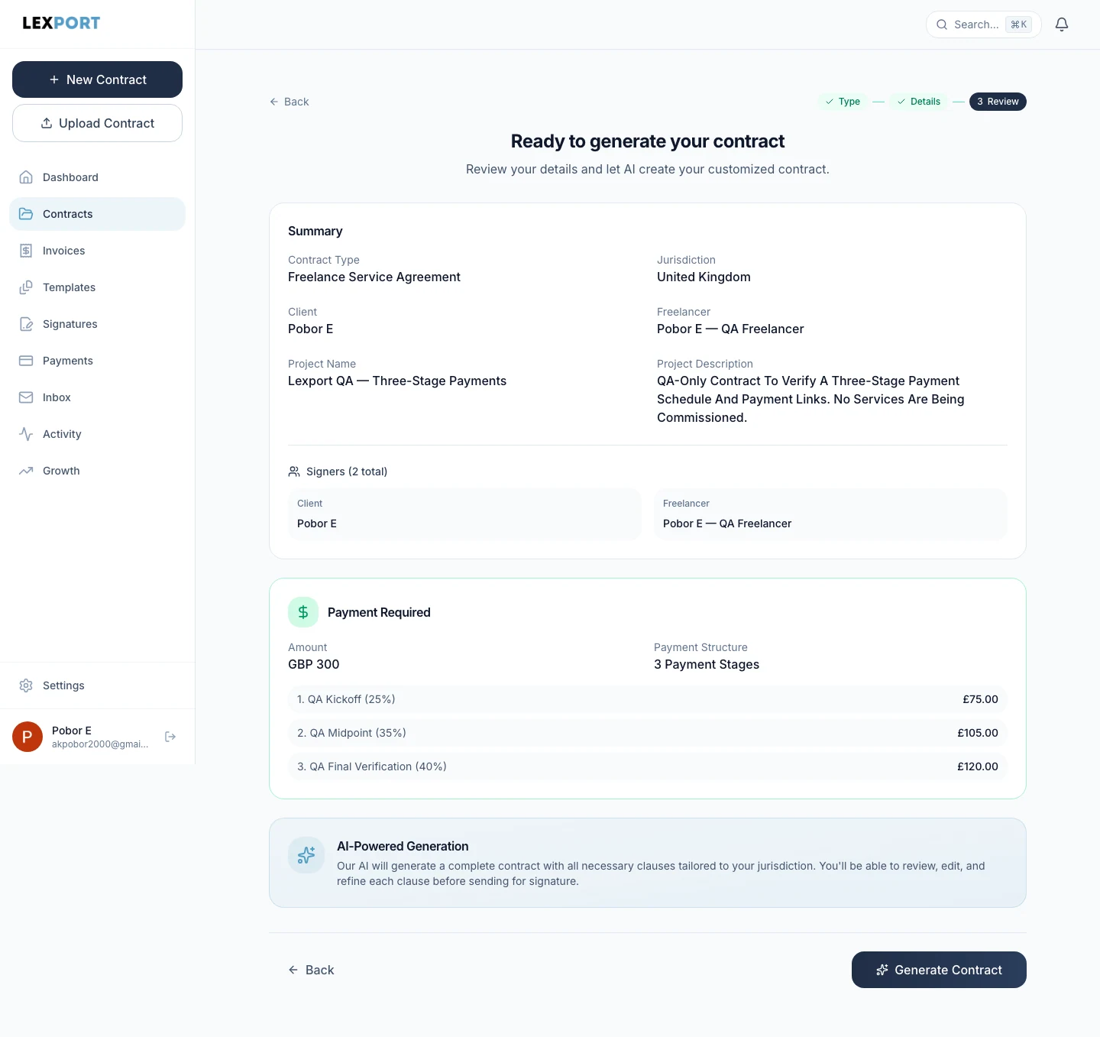The width and height of the screenshot is (1100, 1037).
Task: Click the Freelancer signer card
Action: pyautogui.click(x=830, y=514)
